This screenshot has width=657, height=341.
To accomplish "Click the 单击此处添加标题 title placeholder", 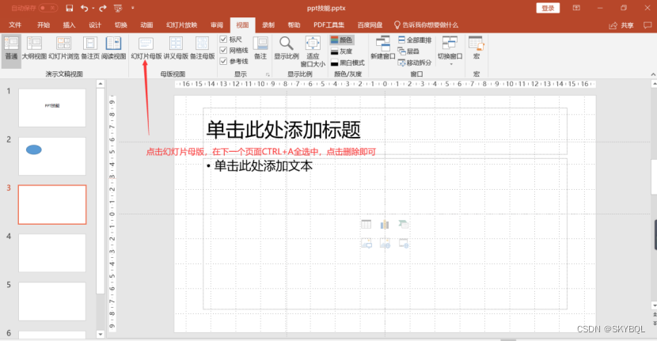I will (385, 131).
